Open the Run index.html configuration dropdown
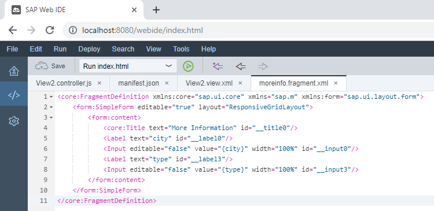The width and height of the screenshot is (434, 211). pos(128,66)
